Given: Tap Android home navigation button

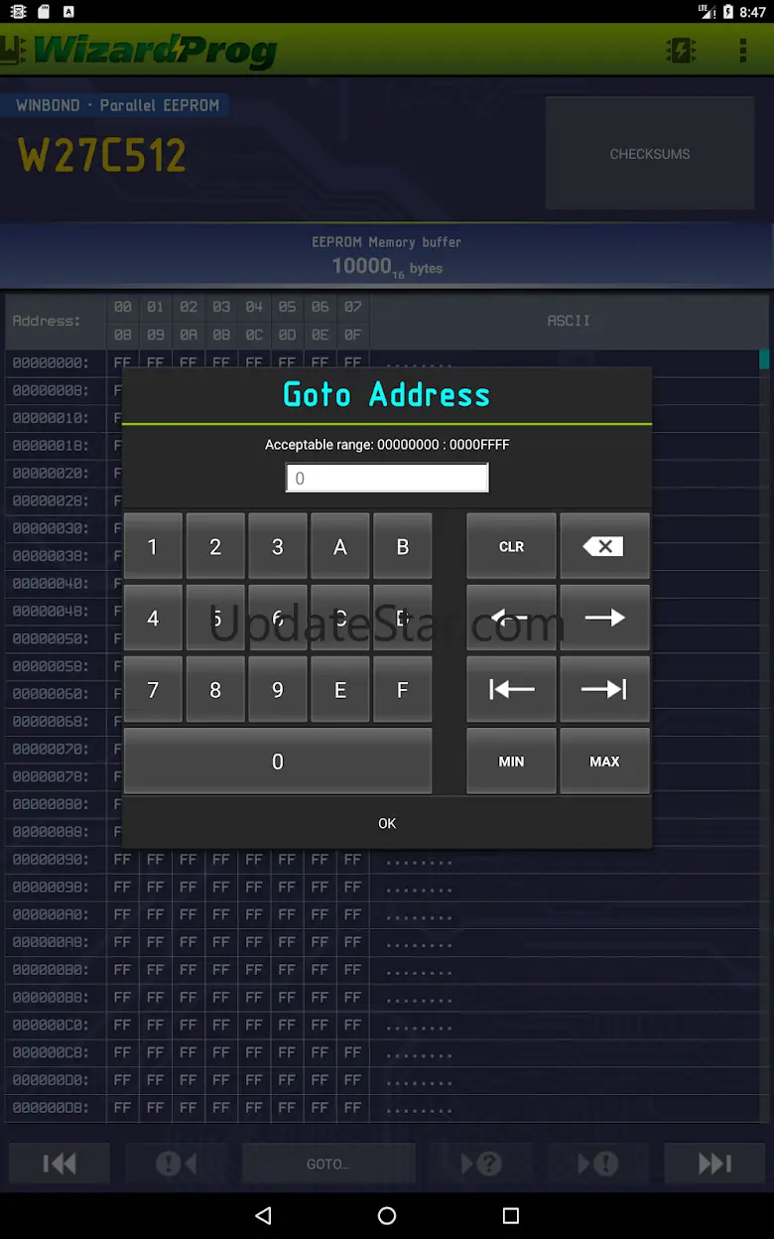Looking at the screenshot, I should tap(387, 1216).
